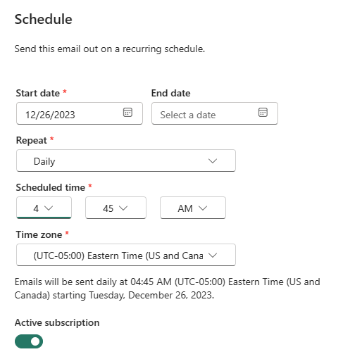Click the emails sent daily summary text
This screenshot has width=362, height=359.
167,289
